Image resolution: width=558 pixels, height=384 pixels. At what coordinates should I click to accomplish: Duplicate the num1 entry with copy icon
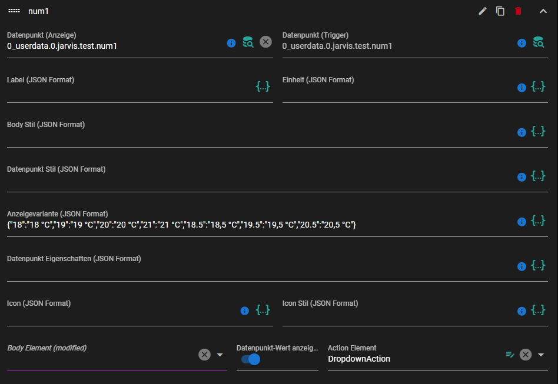(500, 11)
